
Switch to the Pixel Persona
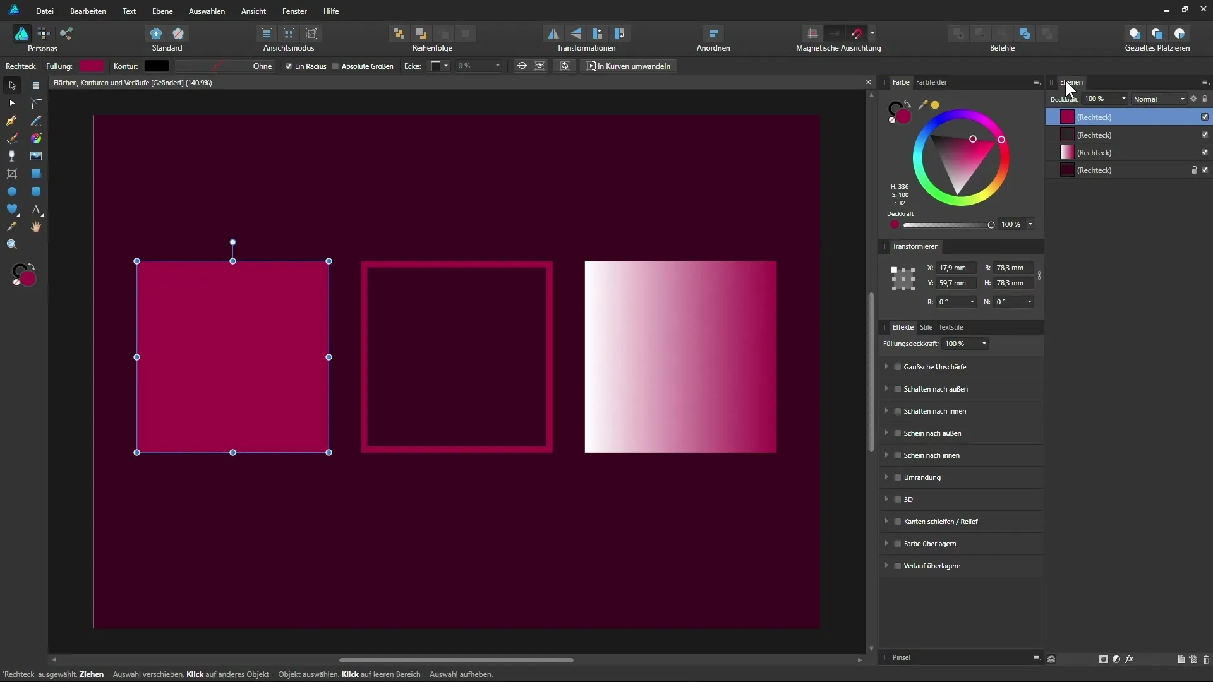tap(44, 33)
